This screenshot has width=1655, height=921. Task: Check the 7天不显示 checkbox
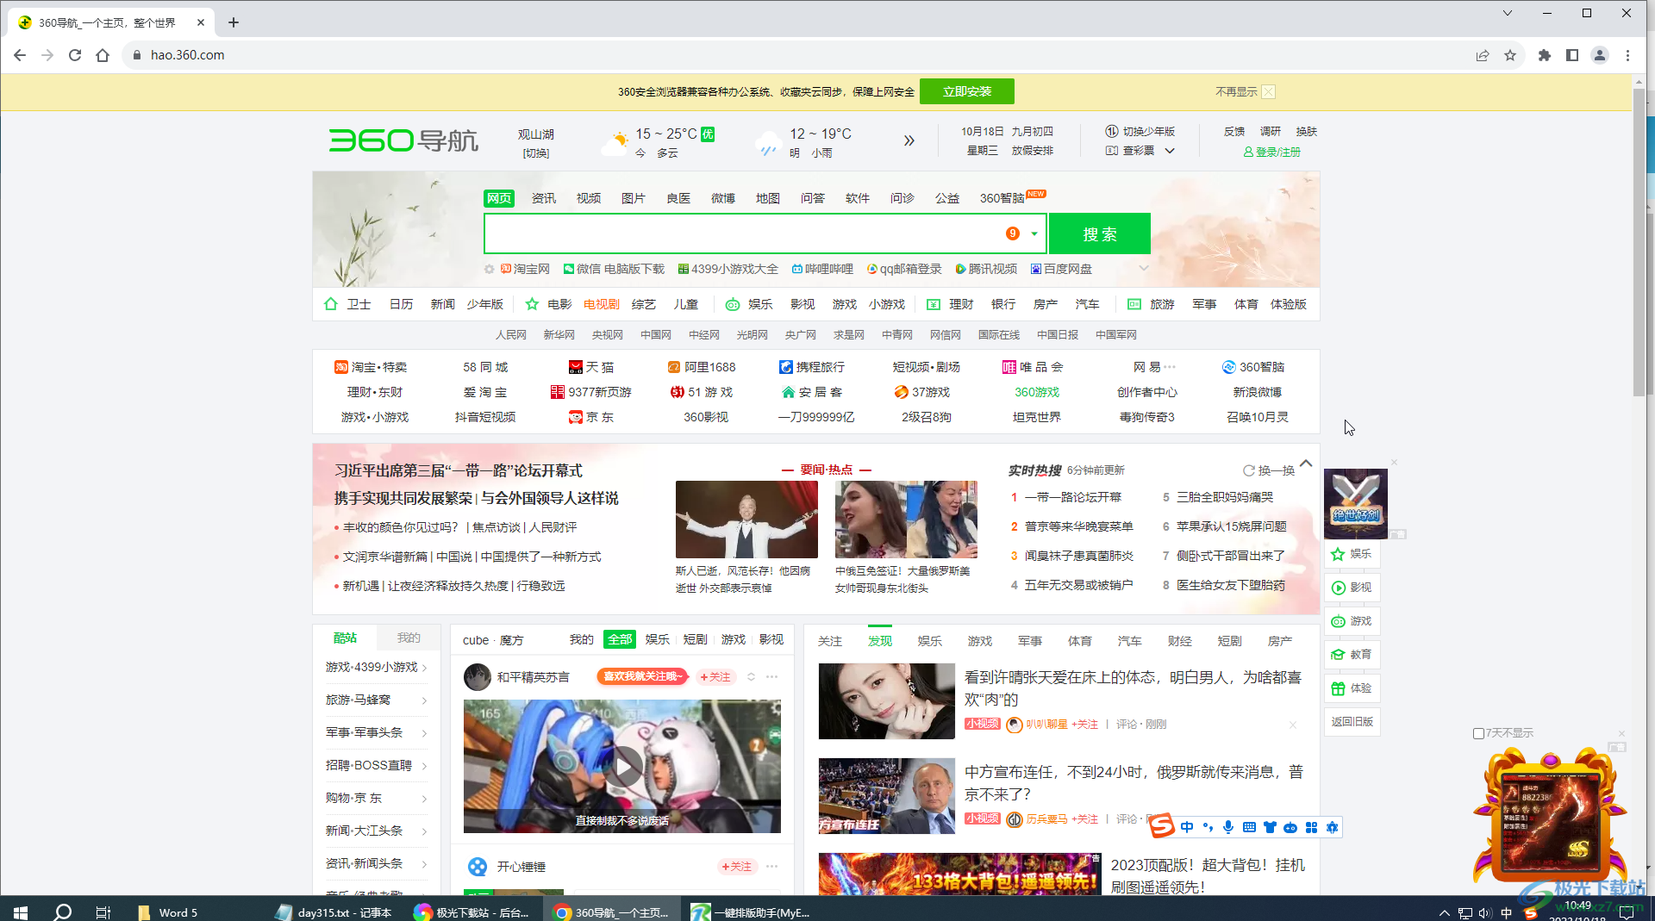click(1478, 733)
